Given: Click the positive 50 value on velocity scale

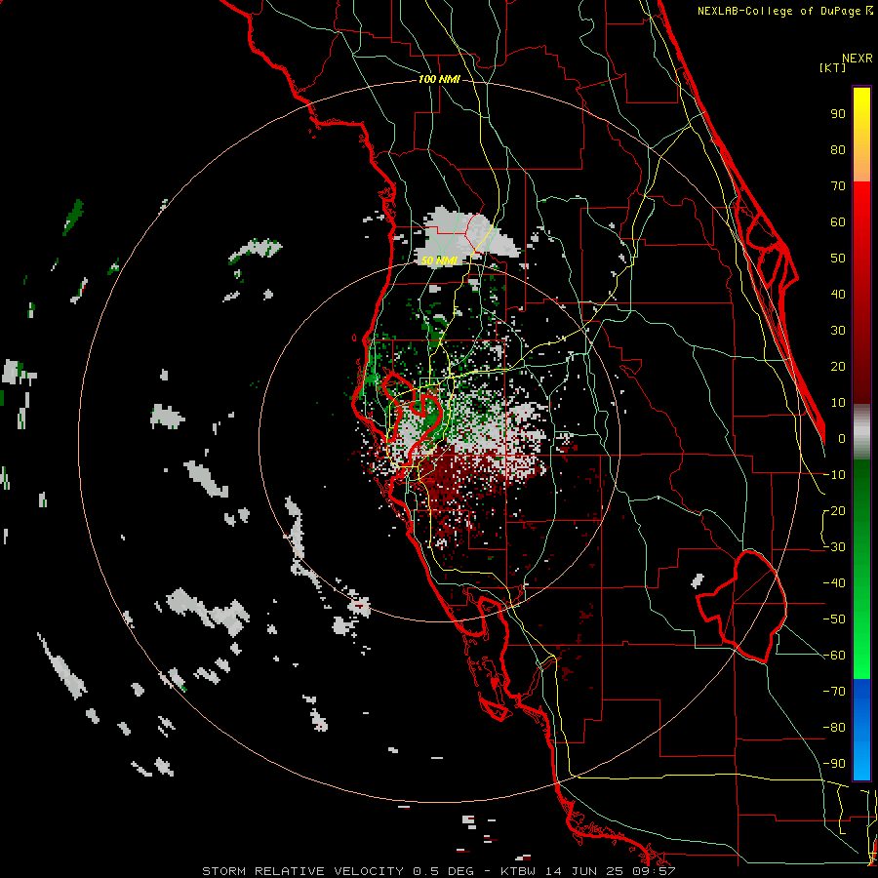Looking at the screenshot, I should [838, 259].
